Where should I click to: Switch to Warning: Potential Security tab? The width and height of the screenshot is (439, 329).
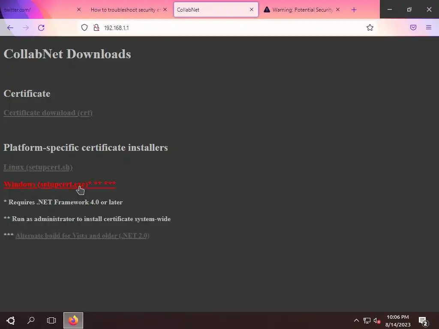(x=302, y=10)
